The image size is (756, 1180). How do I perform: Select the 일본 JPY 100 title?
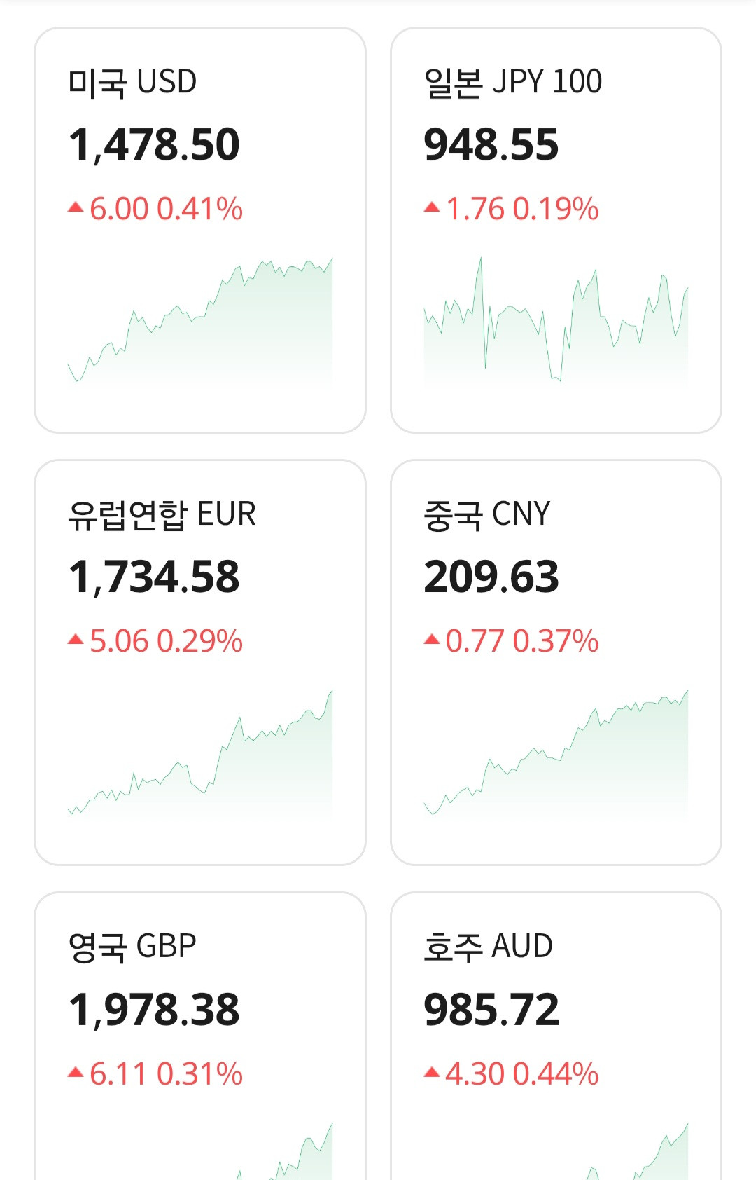(x=512, y=82)
